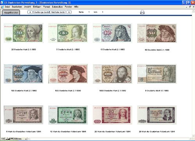Viewport: 195px width, 141px height.
Task: Select the green Zehn Mark Notenbank banknote image
Action: pyautogui.click(x=68, y=115)
